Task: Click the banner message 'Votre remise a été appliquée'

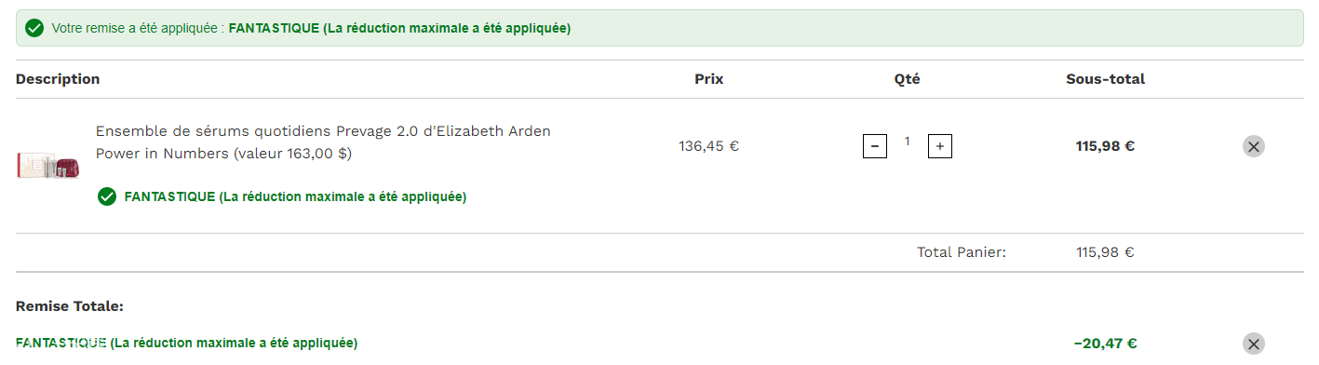Action: [138, 29]
